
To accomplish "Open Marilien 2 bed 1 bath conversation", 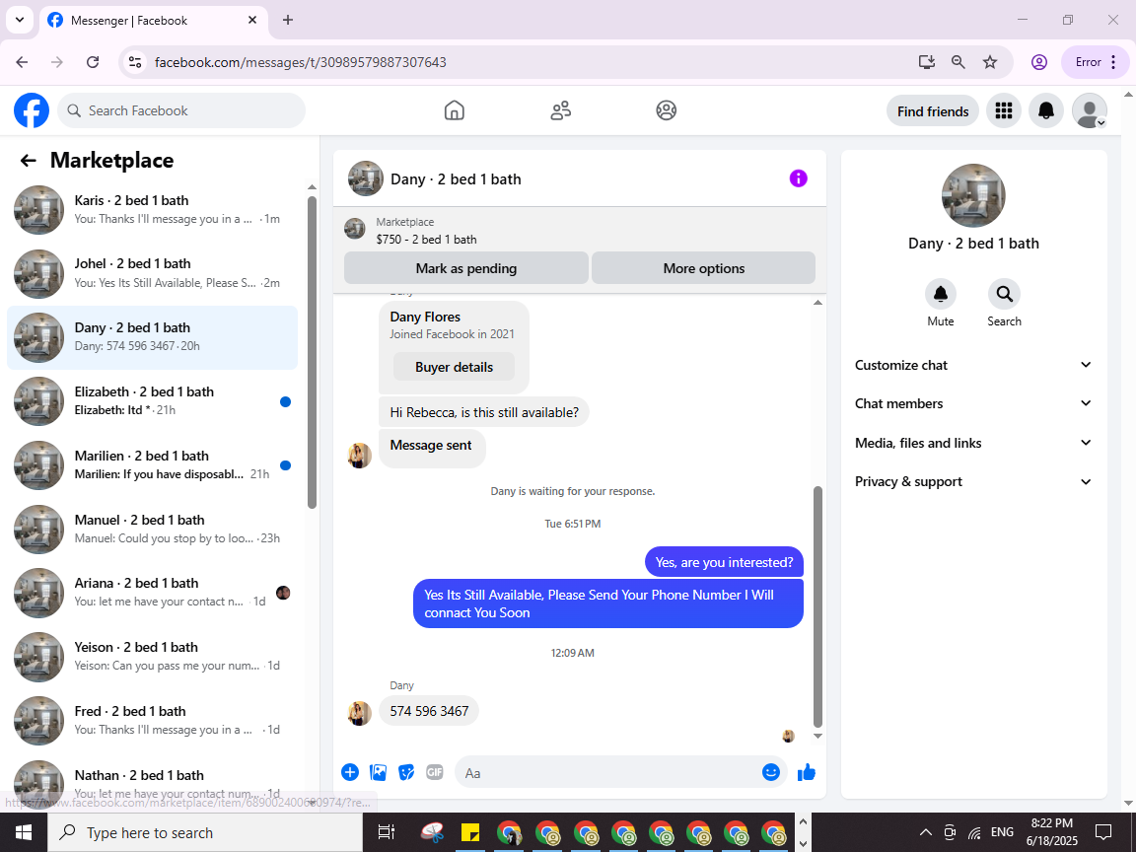I will click(x=152, y=464).
